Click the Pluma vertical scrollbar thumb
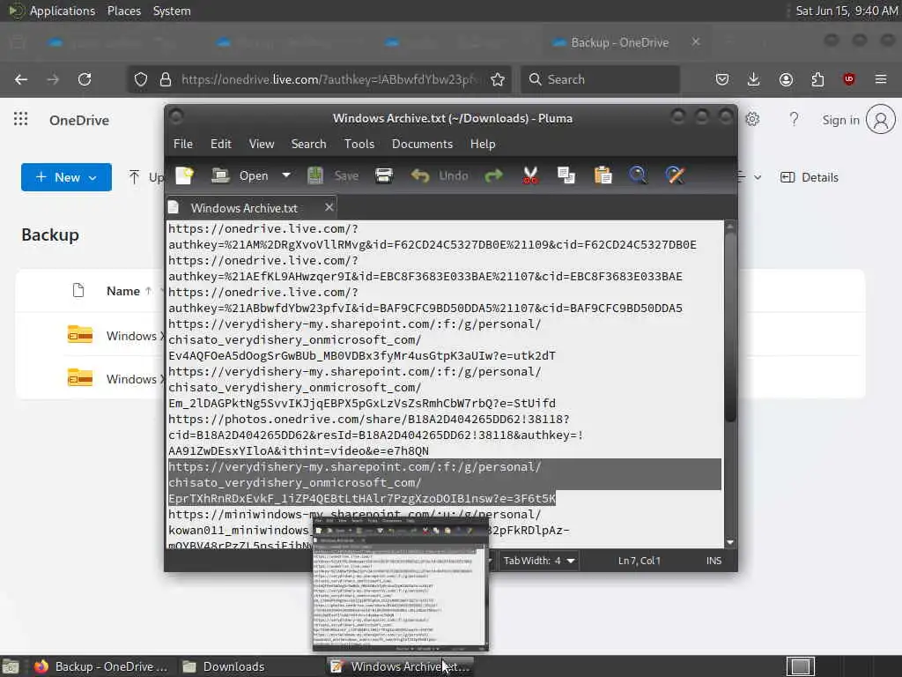The height and width of the screenshot is (677, 902). pos(730,326)
